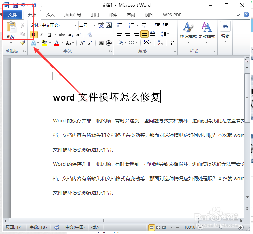The image size is (253, 234).
Task: Center align the text
Action: 128,34
